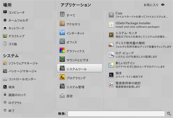Screen dimensions: 173x118
Task: Click the 電源使用率の統計 chart icon
Action: point(111,85)
